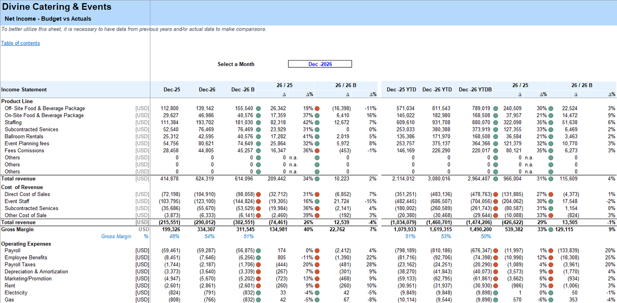Open the Dec-2026 month selector dropdown
The width and height of the screenshot is (617, 303).
320,64
